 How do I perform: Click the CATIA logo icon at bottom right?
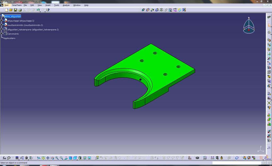coord(267,158)
